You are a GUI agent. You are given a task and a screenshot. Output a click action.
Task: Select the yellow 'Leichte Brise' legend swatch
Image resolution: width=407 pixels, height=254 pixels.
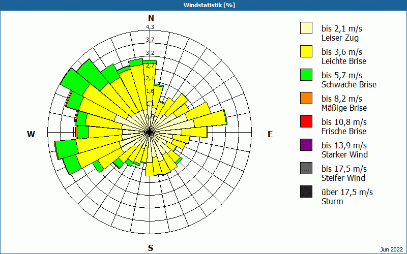click(306, 51)
